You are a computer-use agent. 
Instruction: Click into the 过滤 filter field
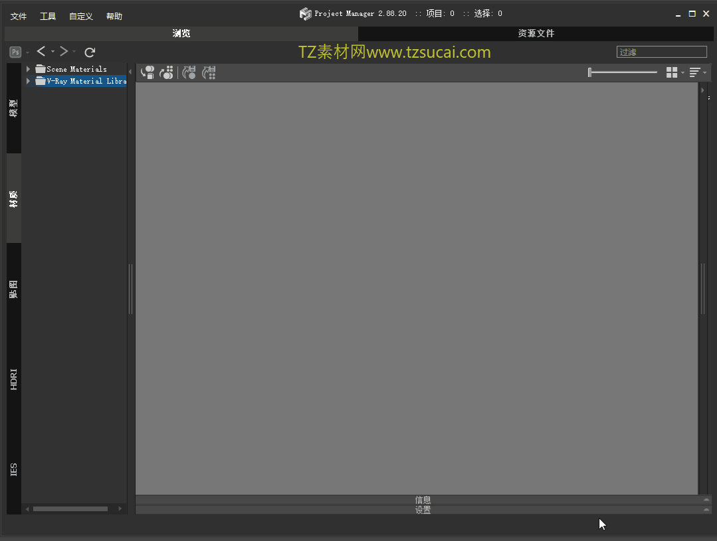pos(661,52)
